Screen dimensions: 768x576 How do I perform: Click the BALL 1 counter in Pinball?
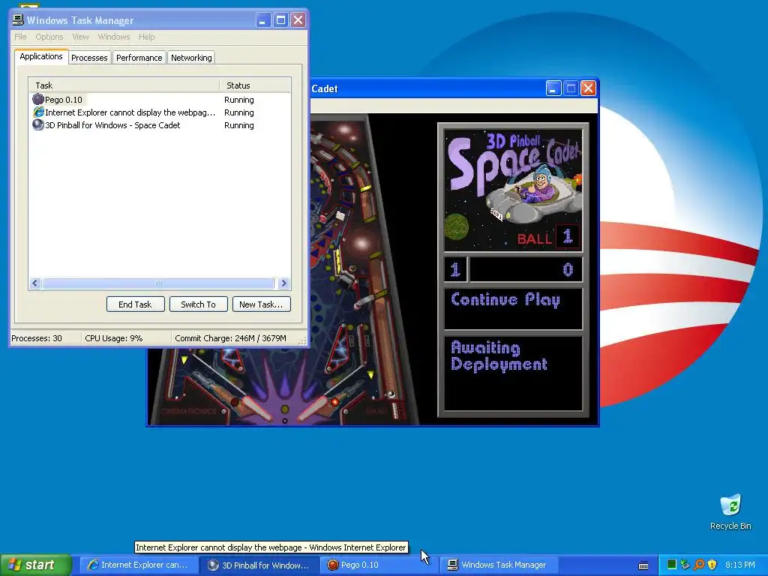(548, 238)
